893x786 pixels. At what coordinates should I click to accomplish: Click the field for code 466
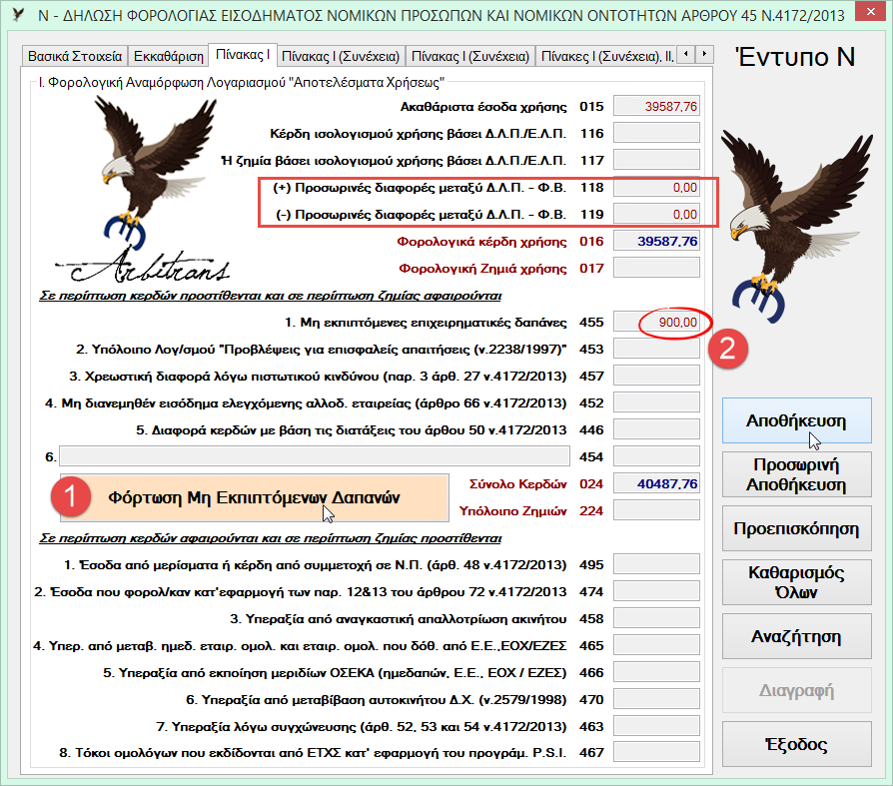click(x=656, y=672)
